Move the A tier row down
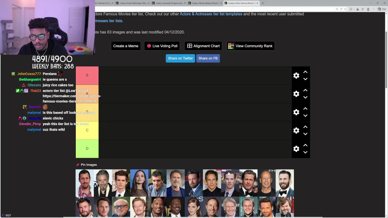This screenshot has height=218, width=388. coord(305,97)
